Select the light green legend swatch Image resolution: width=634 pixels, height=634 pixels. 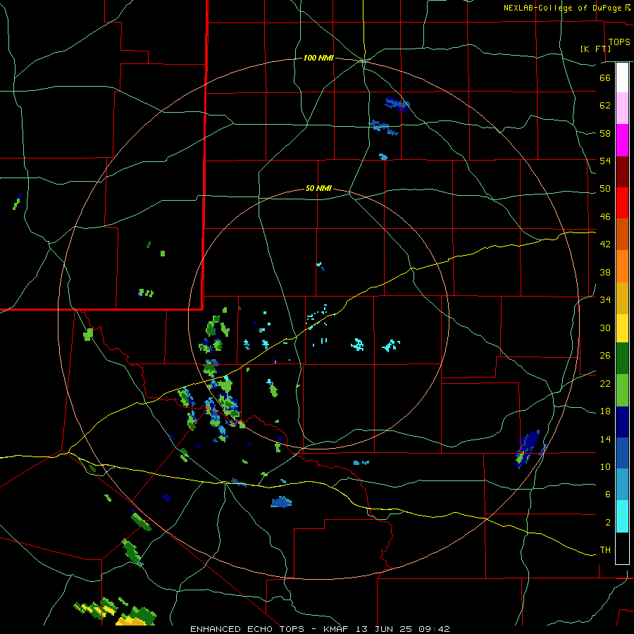(x=622, y=390)
